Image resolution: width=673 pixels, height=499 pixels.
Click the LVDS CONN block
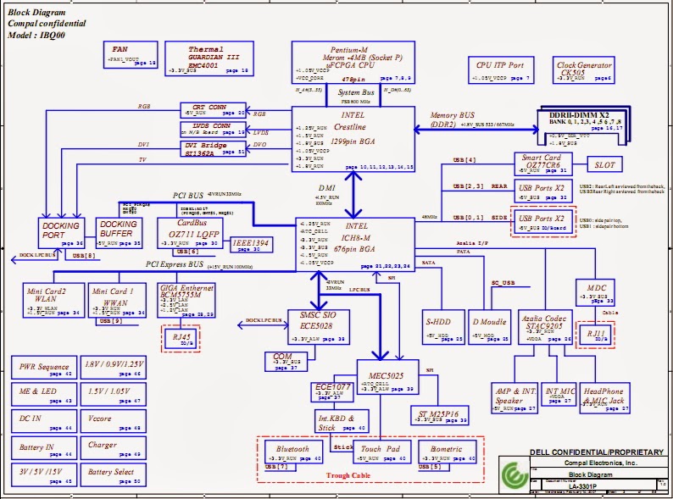coord(213,129)
